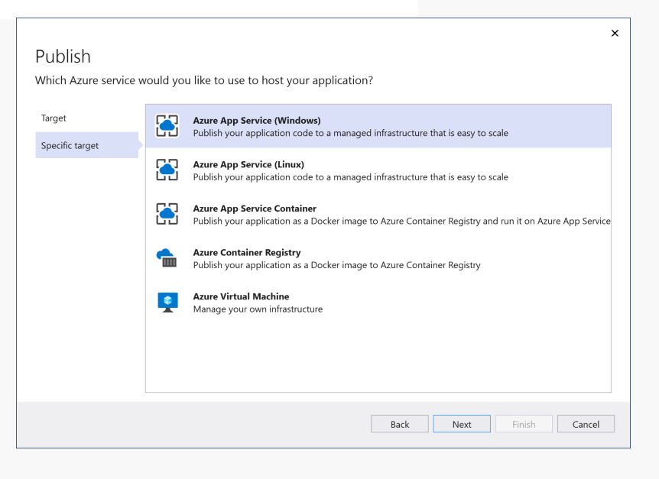Viewport: 659px width, 479px height.
Task: Click the Azure Container Registry cloud icon
Action: pyautogui.click(x=168, y=257)
